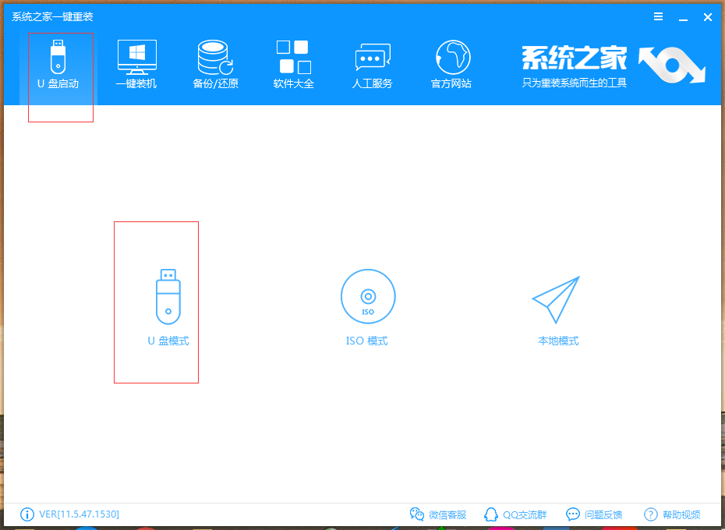Open the hamburger menu in title bar

(x=659, y=16)
